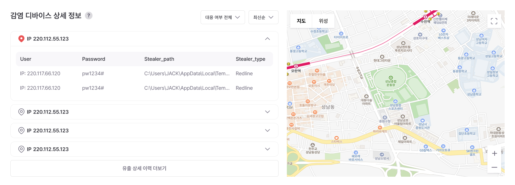Click 유출 상세 이력 더보기 button
515x185 pixels.
pyautogui.click(x=144, y=168)
